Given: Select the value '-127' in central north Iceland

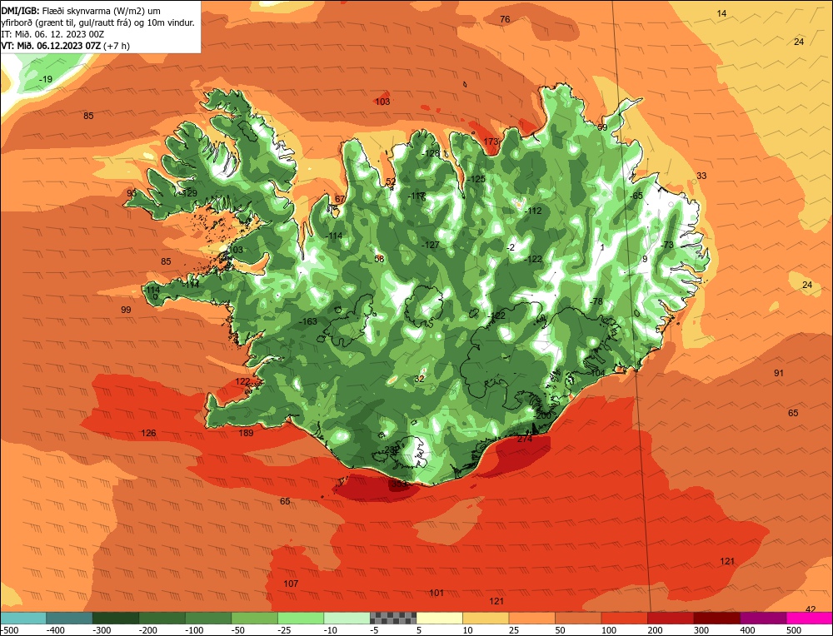Looking at the screenshot, I should click(431, 245).
